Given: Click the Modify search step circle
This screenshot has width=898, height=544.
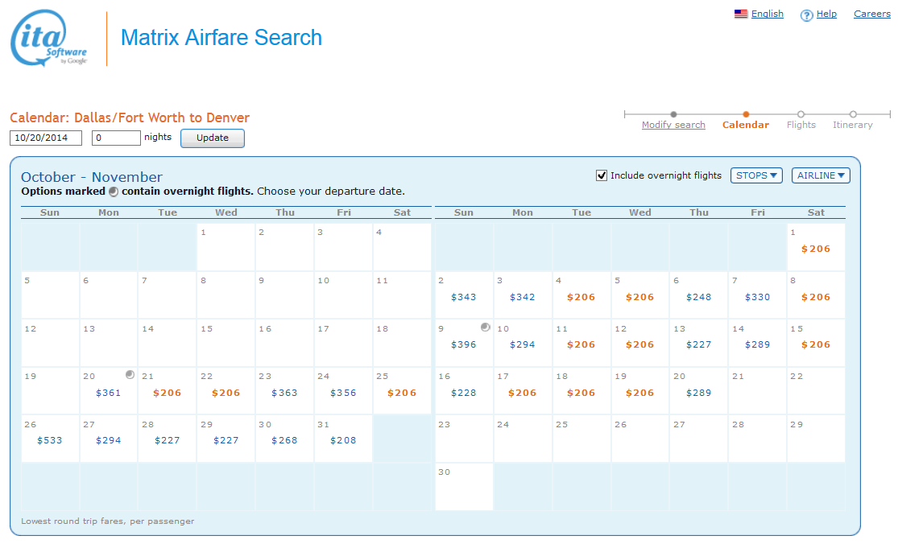Looking at the screenshot, I should (x=673, y=114).
